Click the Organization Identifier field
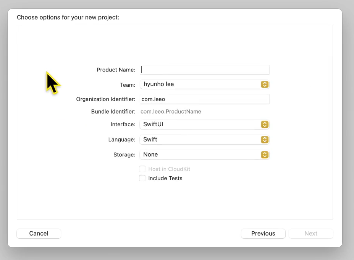Viewport: 354px width, 260px height. tap(204, 99)
